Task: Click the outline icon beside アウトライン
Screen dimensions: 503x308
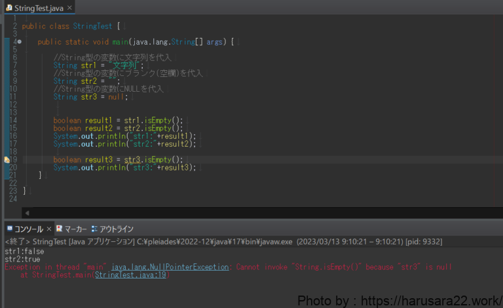Action: tap(95, 229)
